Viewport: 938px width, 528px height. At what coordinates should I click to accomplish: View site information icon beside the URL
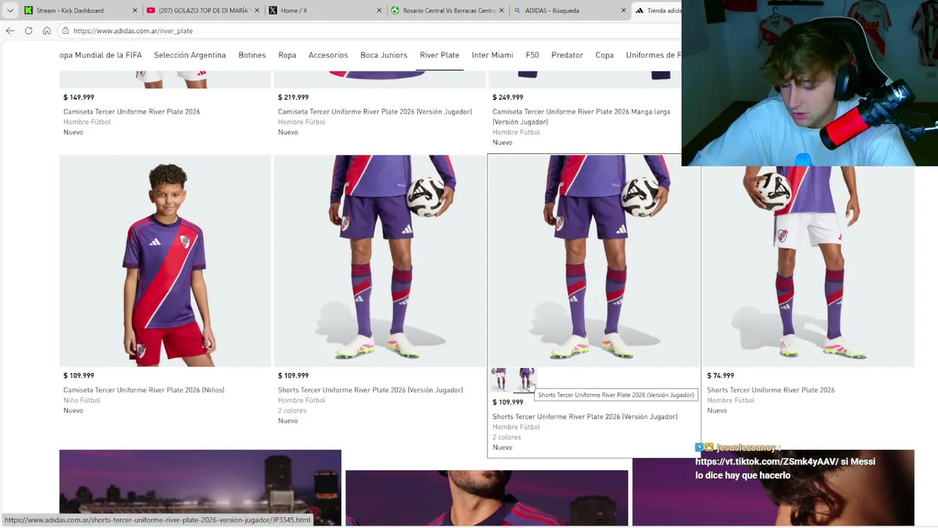(x=65, y=31)
